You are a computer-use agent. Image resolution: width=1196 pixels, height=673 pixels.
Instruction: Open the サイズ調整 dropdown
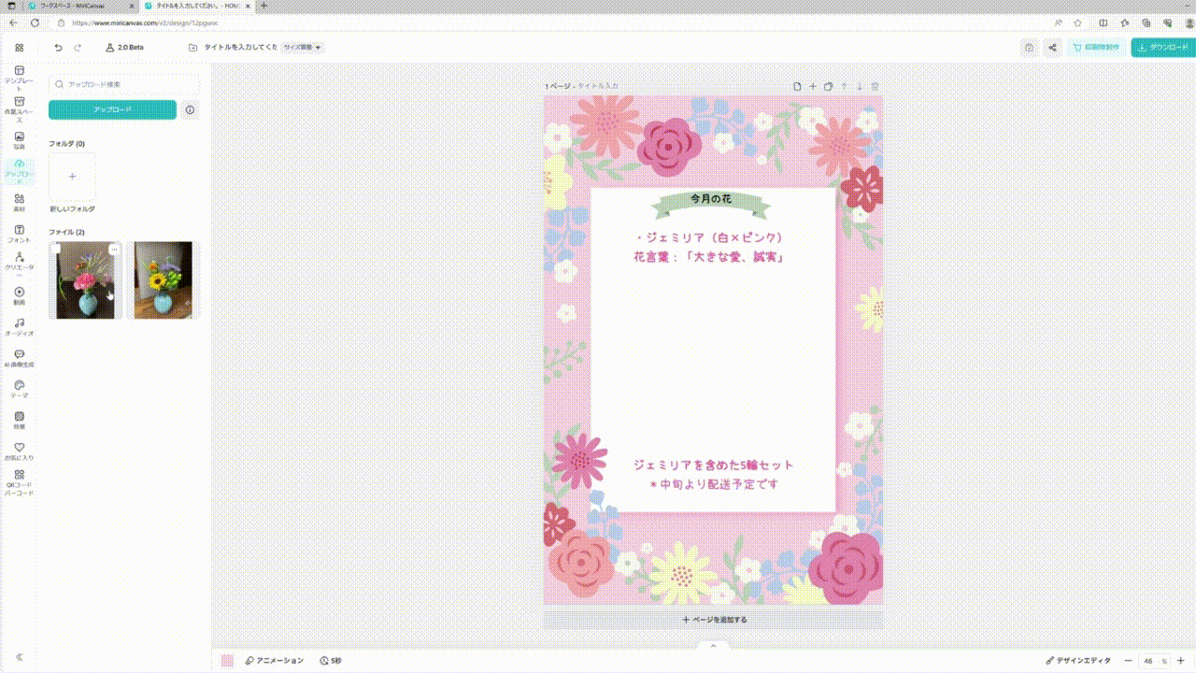[302, 47]
